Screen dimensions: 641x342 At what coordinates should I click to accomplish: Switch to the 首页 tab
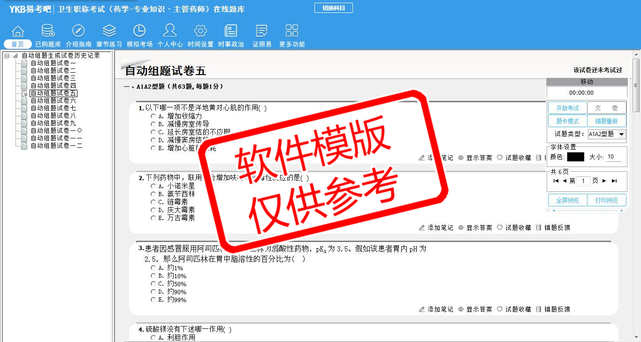pyautogui.click(x=18, y=44)
